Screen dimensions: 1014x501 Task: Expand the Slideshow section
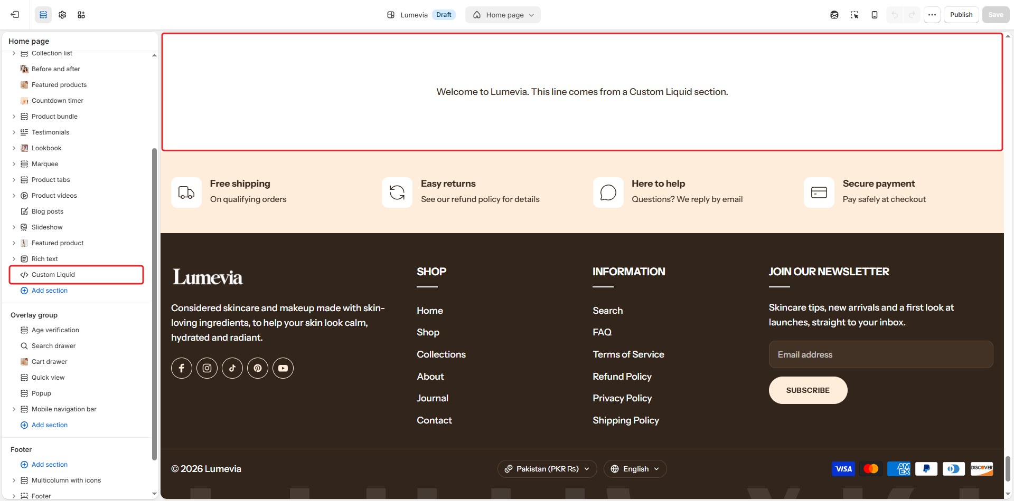click(14, 227)
